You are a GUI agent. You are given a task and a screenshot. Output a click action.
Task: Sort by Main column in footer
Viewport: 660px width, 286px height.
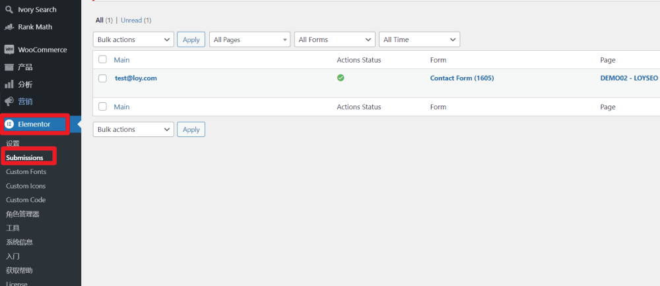pos(121,107)
